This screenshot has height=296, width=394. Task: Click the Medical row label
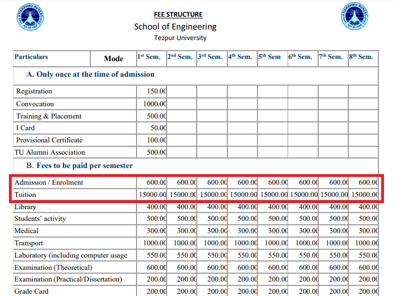(x=26, y=231)
